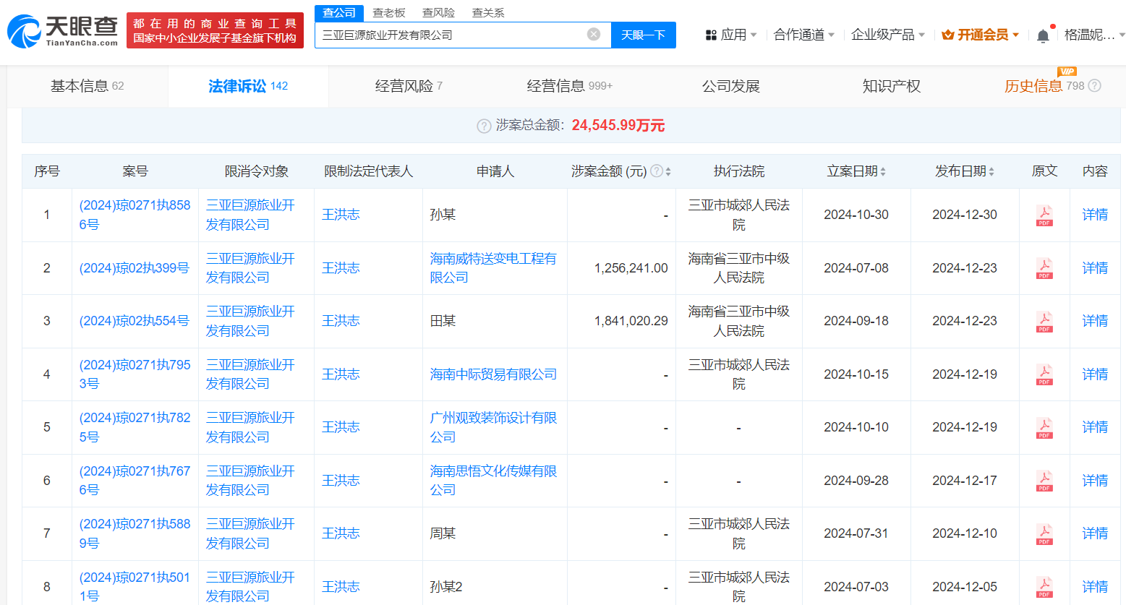Click amount cell 1,841,020.29

631,321
